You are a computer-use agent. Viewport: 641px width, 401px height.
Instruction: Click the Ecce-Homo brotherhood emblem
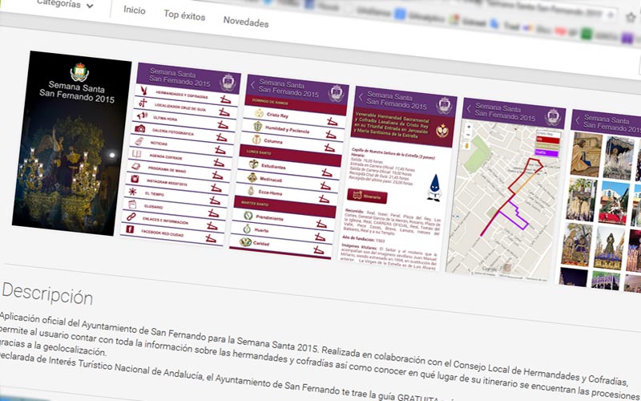point(251,191)
